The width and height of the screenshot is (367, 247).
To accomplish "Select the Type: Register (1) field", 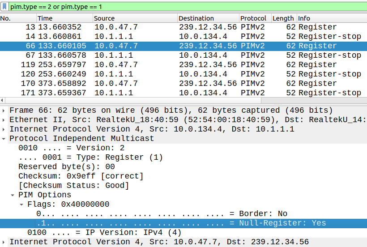I will click(90, 157).
